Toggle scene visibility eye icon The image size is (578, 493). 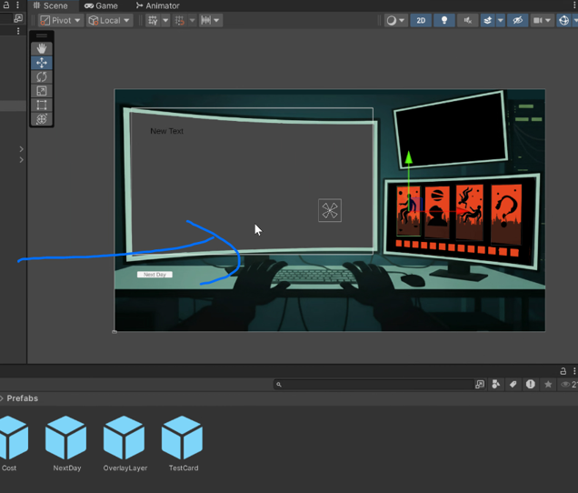click(x=516, y=20)
